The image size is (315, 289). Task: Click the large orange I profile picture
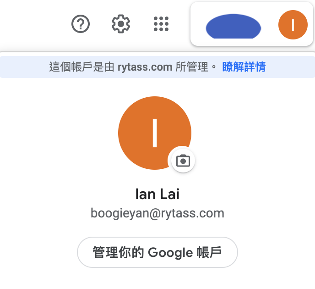pos(155,133)
